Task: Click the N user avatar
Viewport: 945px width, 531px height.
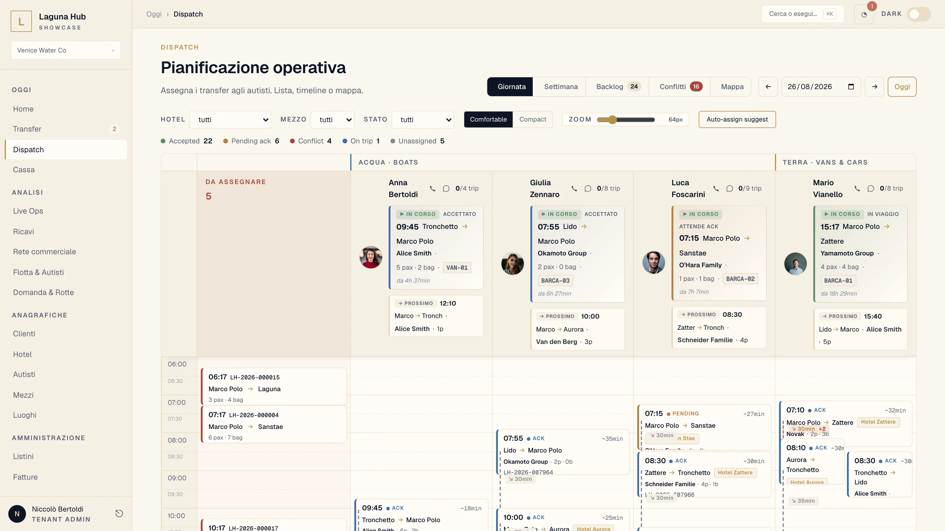Action: click(x=17, y=514)
